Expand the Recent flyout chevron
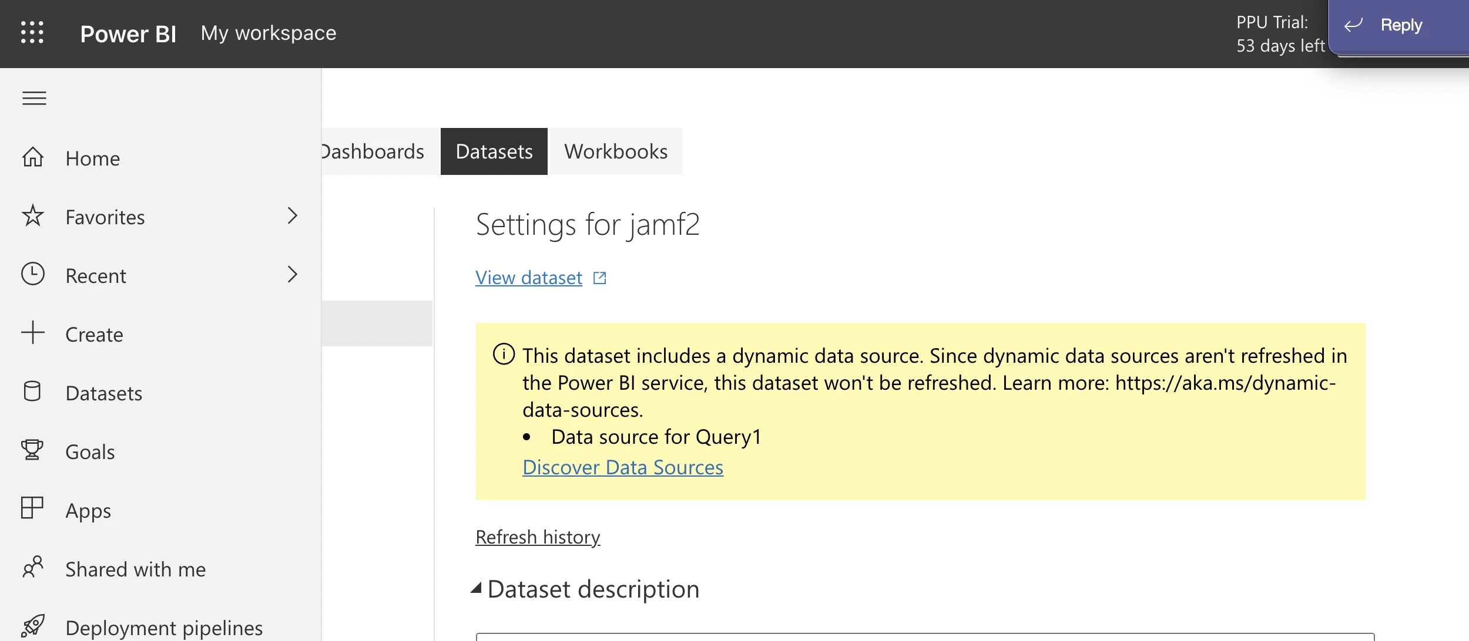Image resolution: width=1469 pixels, height=641 pixels. point(293,274)
